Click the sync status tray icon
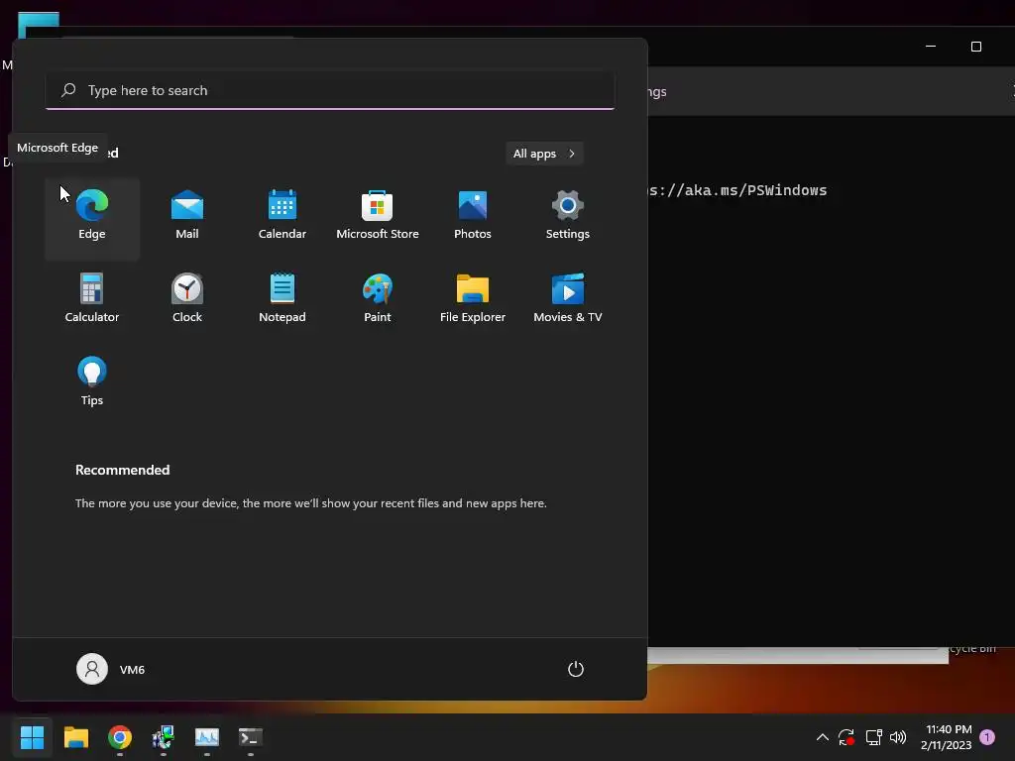 click(x=846, y=737)
